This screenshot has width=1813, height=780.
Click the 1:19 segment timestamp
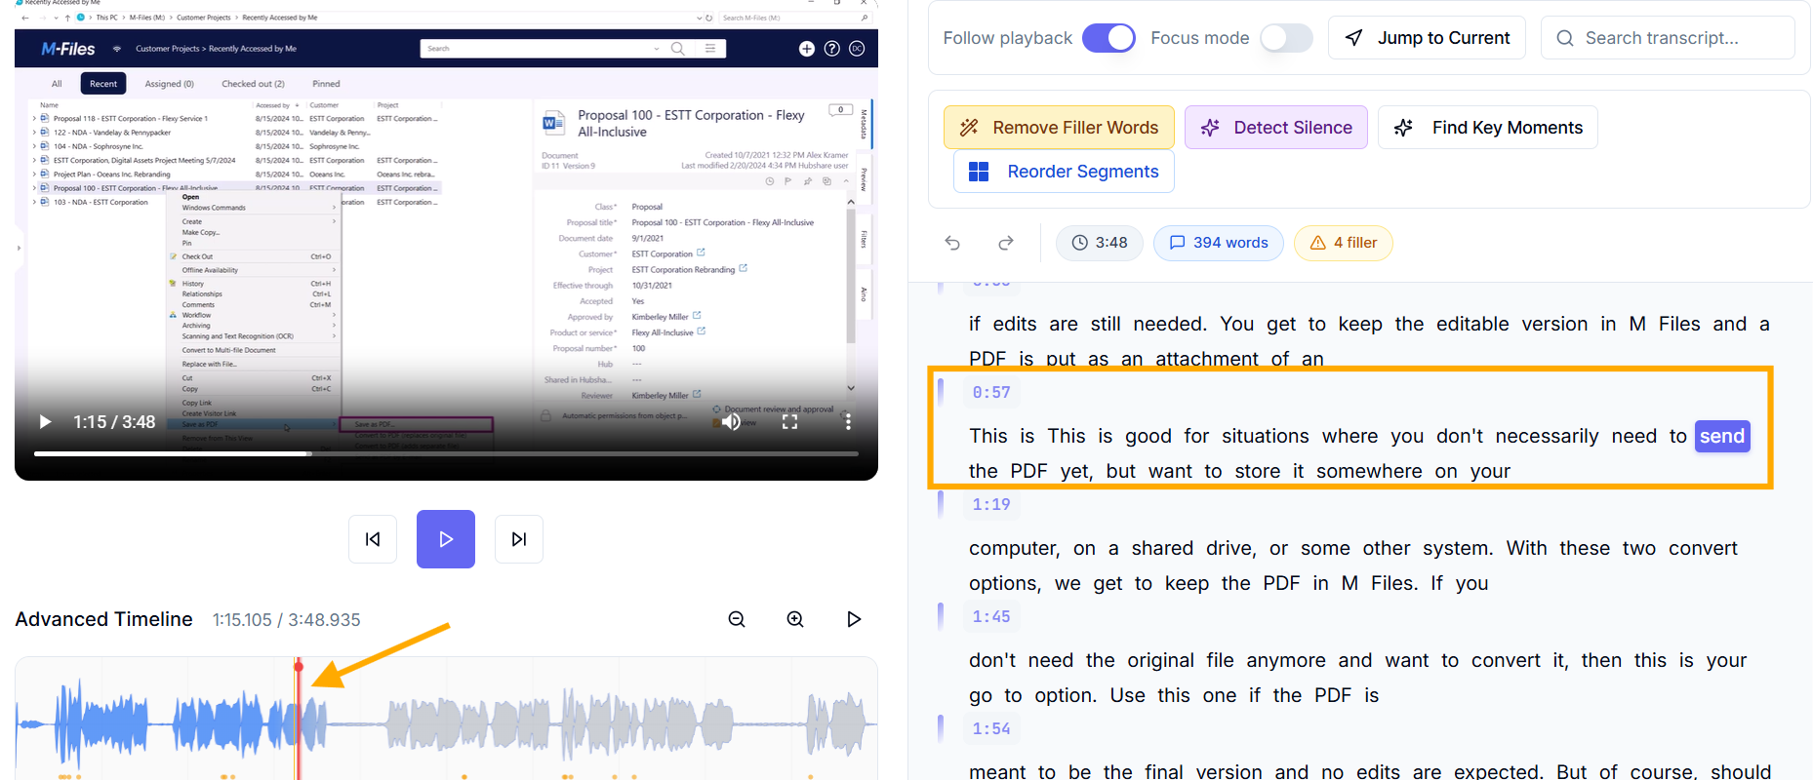click(x=991, y=505)
